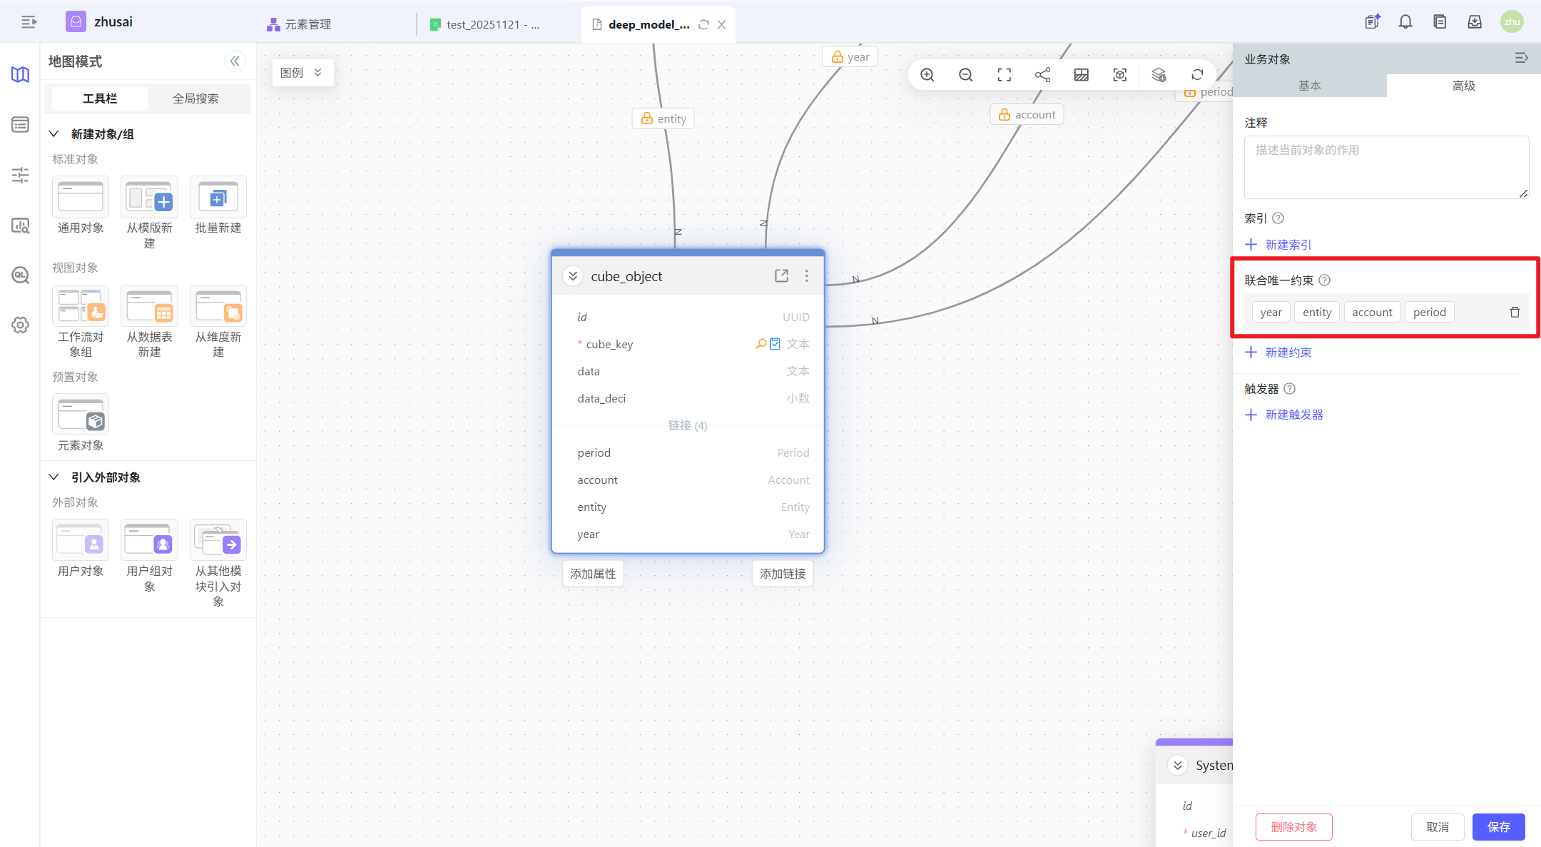Image resolution: width=1541 pixels, height=847 pixels.
Task: Click the zoom in magnifier icon
Action: point(927,75)
